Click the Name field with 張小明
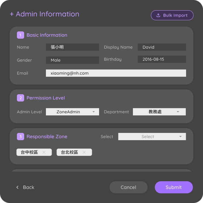This screenshot has width=203, height=203. point(72,47)
